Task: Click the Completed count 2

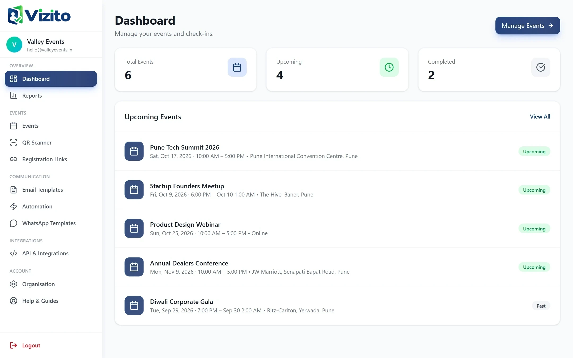Action: coord(431,75)
